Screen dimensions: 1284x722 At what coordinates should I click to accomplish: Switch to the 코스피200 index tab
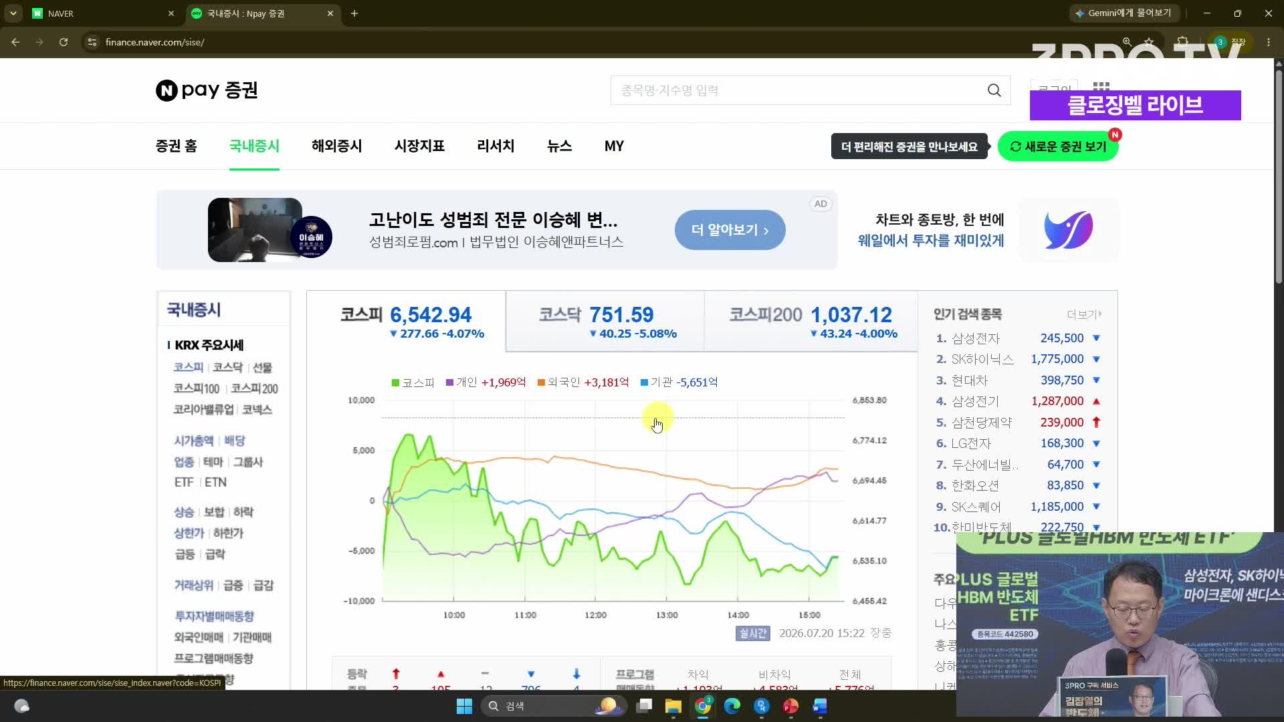pyautogui.click(x=811, y=322)
